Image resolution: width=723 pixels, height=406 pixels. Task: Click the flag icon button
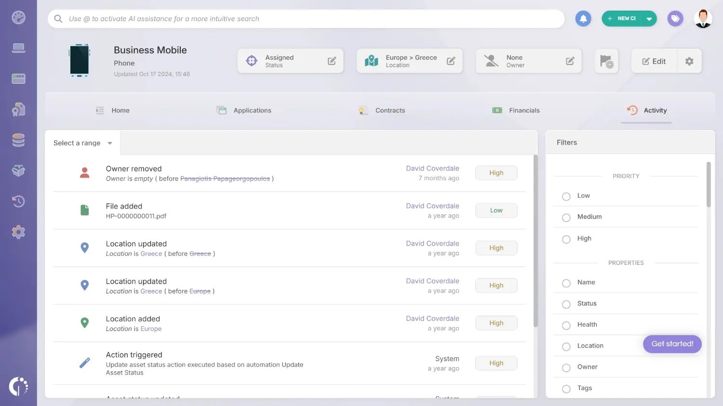click(x=606, y=61)
